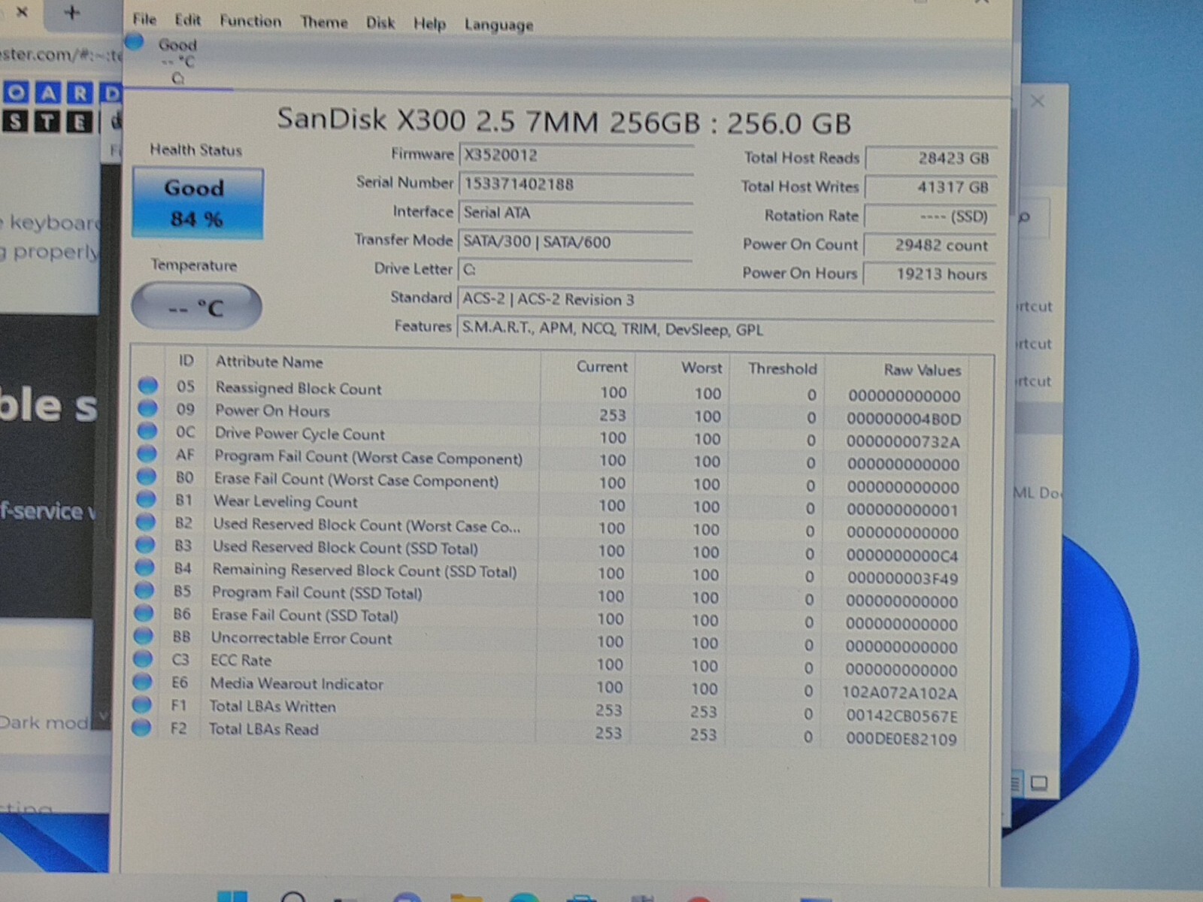The width and height of the screenshot is (1203, 902).
Task: Click the Raw Values column header
Action: (923, 371)
